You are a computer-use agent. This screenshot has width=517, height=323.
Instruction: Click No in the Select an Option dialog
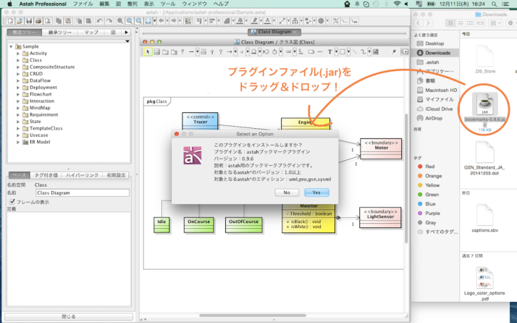(x=287, y=192)
